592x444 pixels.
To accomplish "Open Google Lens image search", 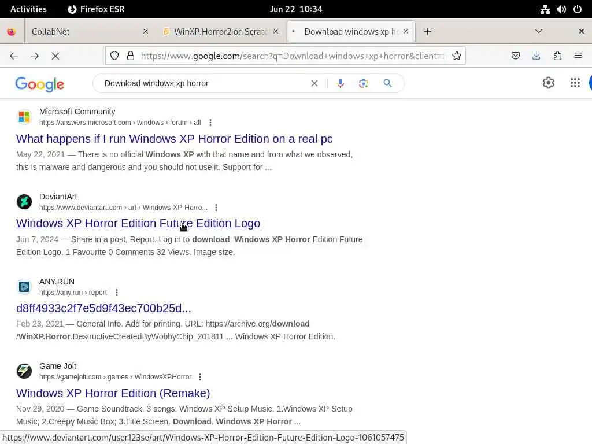I will point(363,83).
